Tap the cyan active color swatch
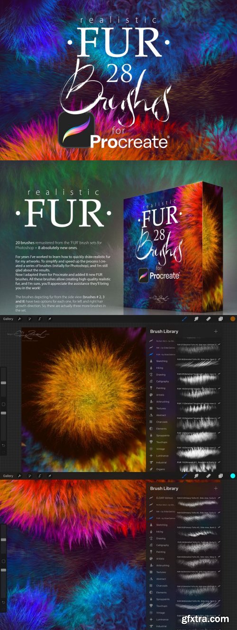This screenshot has width=237, height=630. [233, 475]
